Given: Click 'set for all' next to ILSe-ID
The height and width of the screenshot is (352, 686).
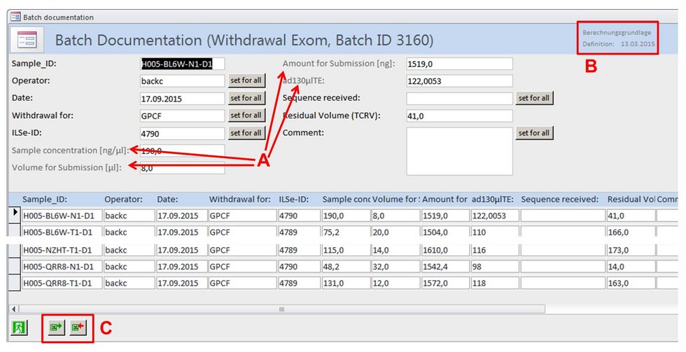Looking at the screenshot, I should coord(246,133).
